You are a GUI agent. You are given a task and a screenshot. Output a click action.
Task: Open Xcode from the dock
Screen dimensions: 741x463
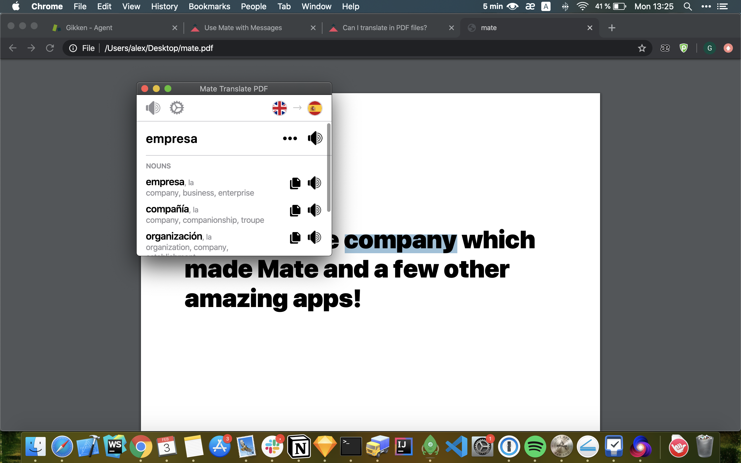(x=88, y=446)
